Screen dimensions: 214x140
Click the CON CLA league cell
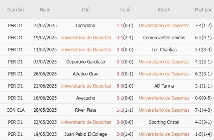[15, 110]
